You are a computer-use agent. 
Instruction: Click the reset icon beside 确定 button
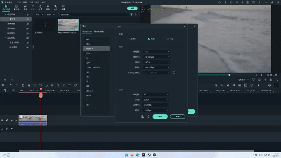(x=148, y=117)
